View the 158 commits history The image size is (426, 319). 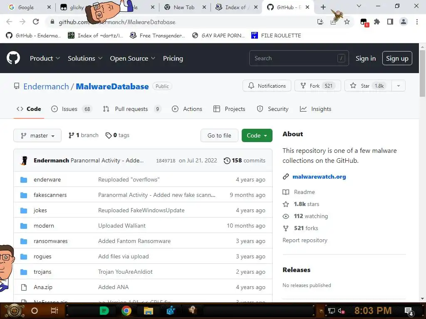point(245,161)
